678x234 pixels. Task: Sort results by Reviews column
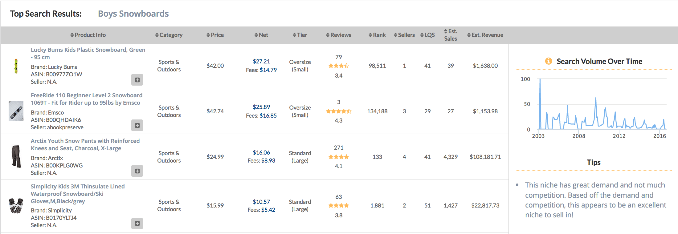tap(339, 35)
